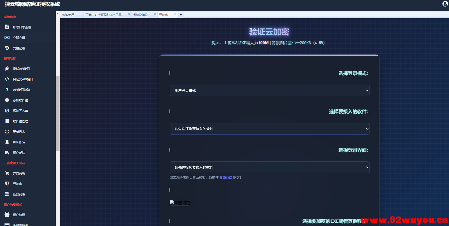The height and width of the screenshot is (226, 449).
Task: Click the 用户反馈 feedback icon
Action: click(7, 152)
